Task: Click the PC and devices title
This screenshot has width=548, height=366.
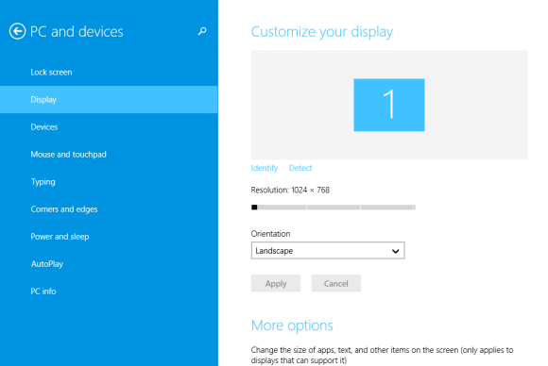Action: (77, 32)
